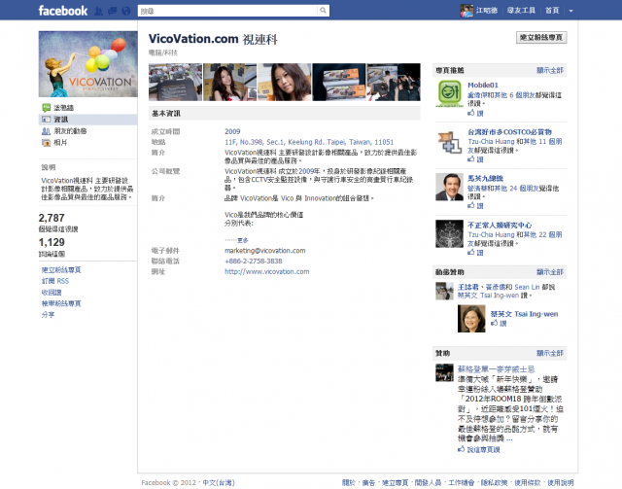
Task: Click language link in footer
Action: 219,482
